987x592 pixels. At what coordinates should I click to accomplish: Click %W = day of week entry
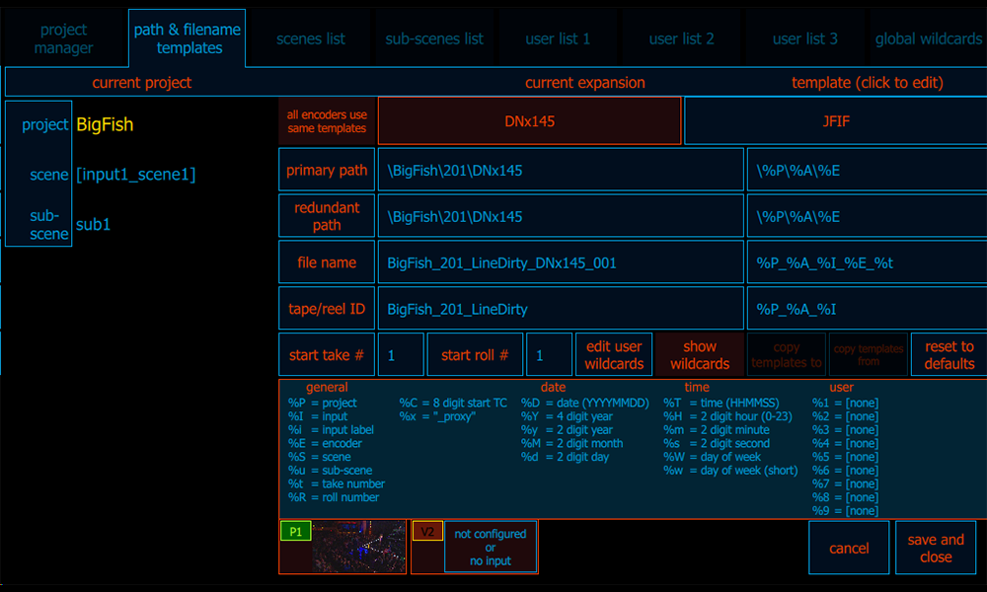(x=712, y=457)
